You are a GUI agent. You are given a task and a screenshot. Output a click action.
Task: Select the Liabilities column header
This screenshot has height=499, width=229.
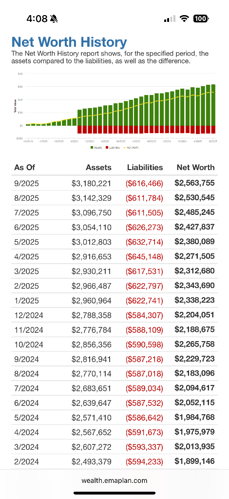click(145, 168)
